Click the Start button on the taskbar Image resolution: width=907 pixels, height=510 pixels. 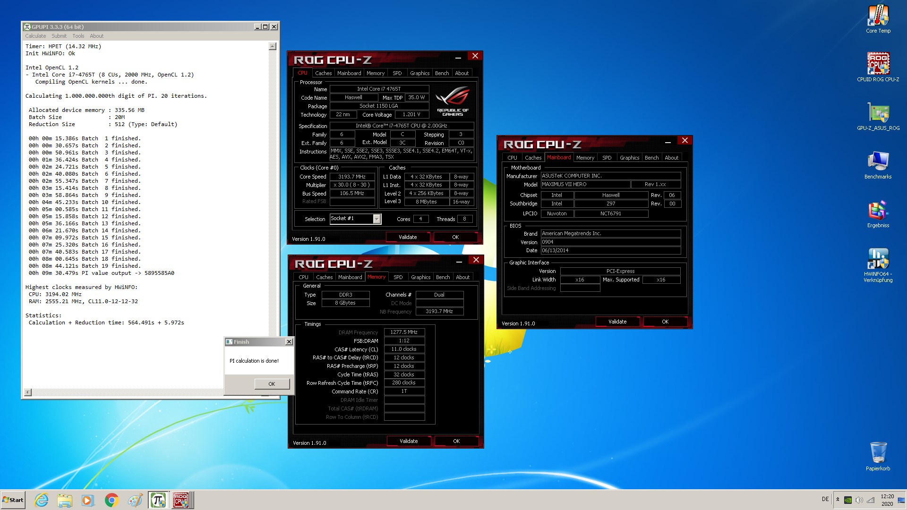point(13,500)
